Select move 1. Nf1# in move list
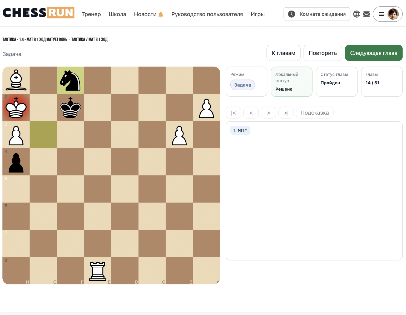 coord(240,130)
